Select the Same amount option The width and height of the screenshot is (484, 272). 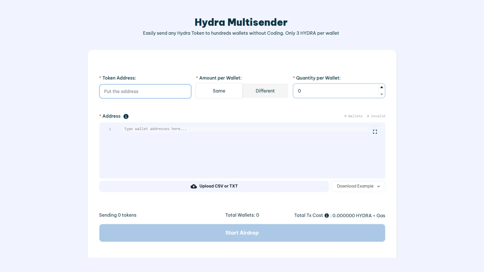[x=219, y=91]
